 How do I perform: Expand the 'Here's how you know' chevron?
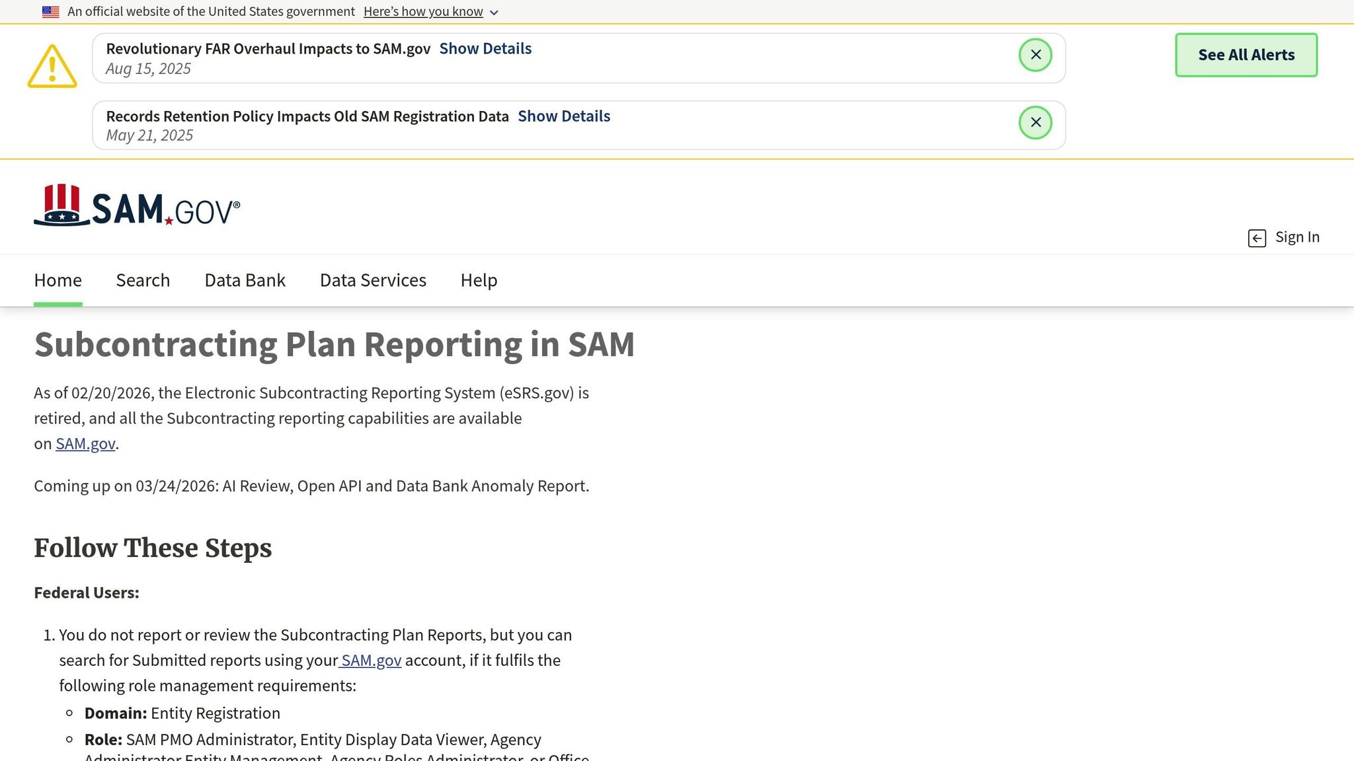[x=494, y=13]
